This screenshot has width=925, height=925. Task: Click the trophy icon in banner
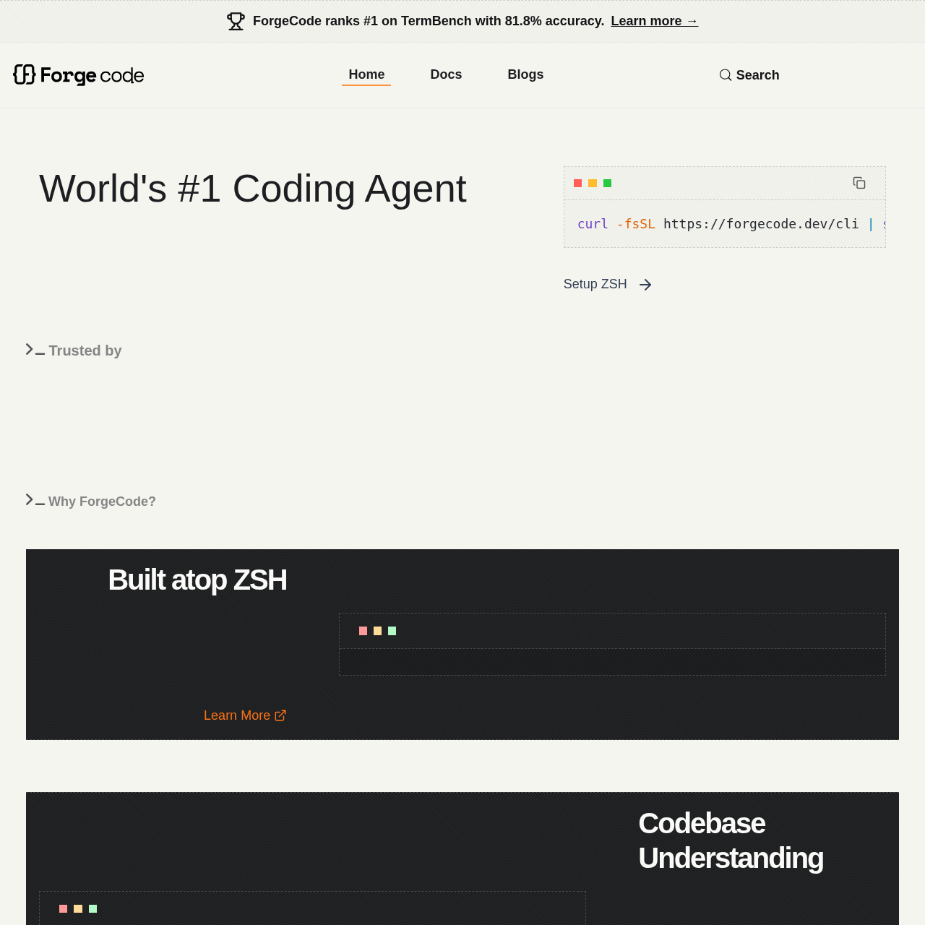tap(236, 21)
